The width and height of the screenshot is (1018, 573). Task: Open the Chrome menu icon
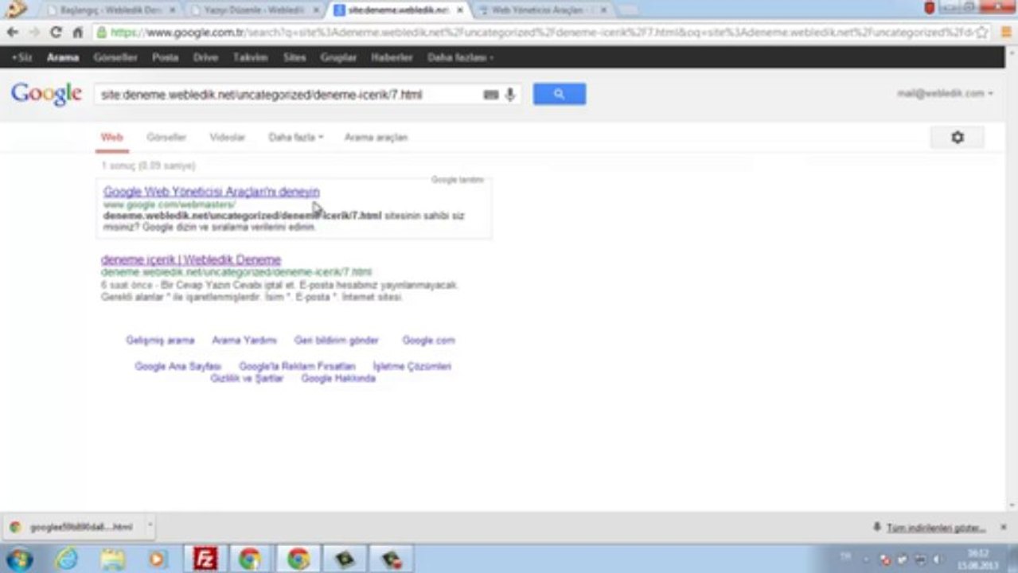(1005, 33)
